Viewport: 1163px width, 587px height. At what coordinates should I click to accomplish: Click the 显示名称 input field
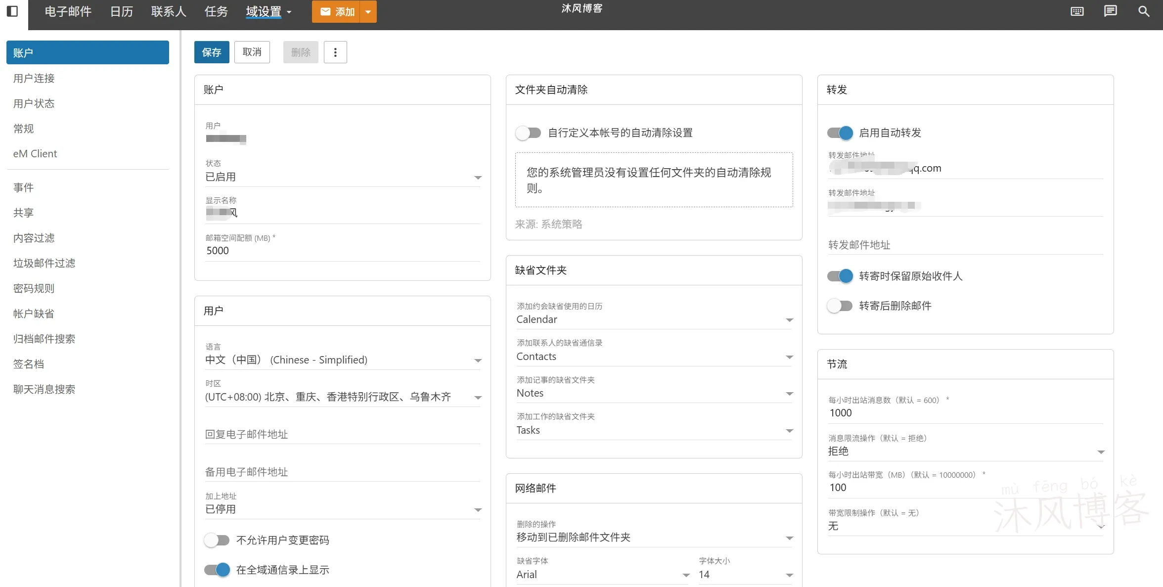(x=343, y=213)
